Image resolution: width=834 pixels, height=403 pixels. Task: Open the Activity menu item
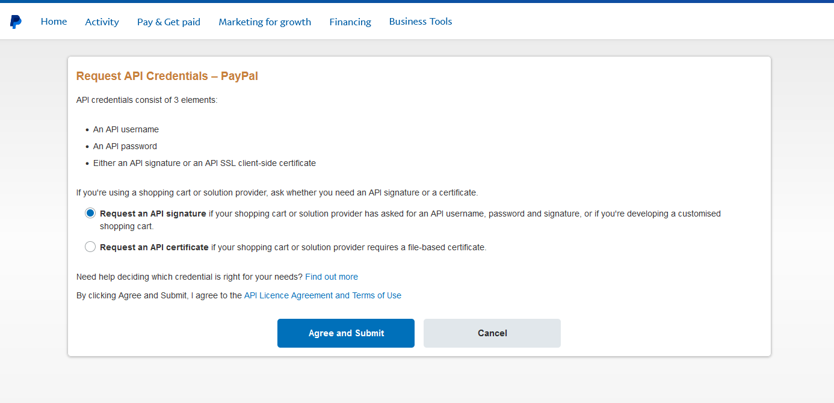pyautogui.click(x=102, y=22)
